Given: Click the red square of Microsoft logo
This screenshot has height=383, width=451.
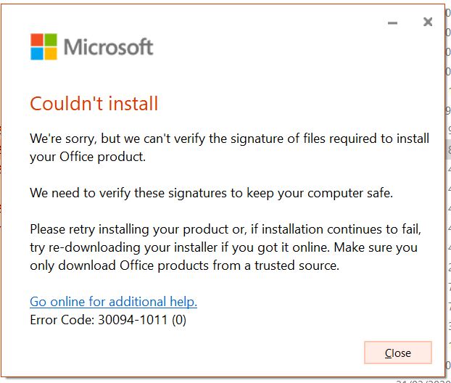Looking at the screenshot, I should (37, 40).
